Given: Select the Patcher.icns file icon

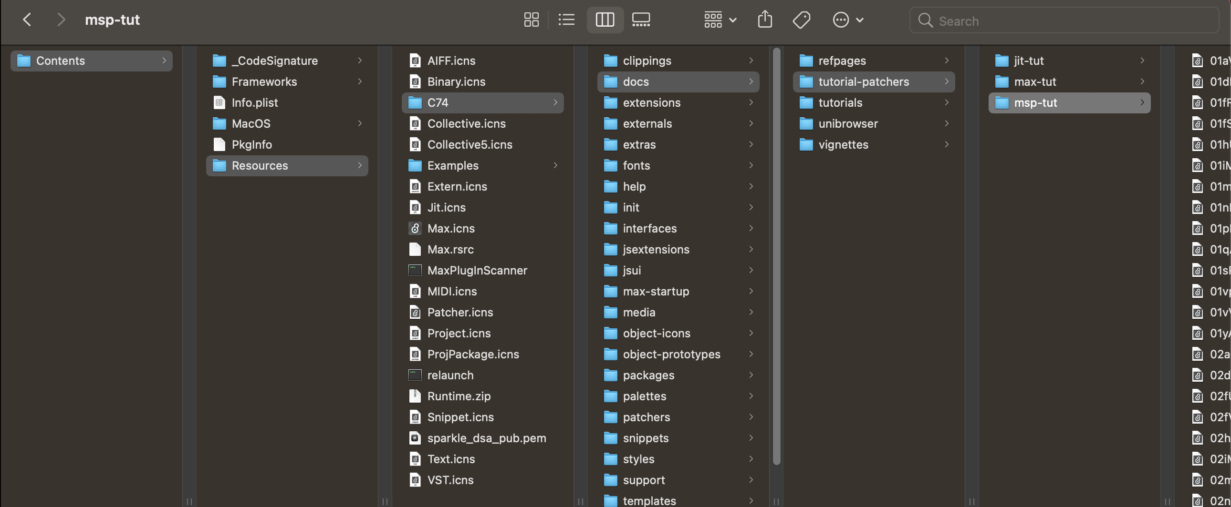Looking at the screenshot, I should click(415, 312).
